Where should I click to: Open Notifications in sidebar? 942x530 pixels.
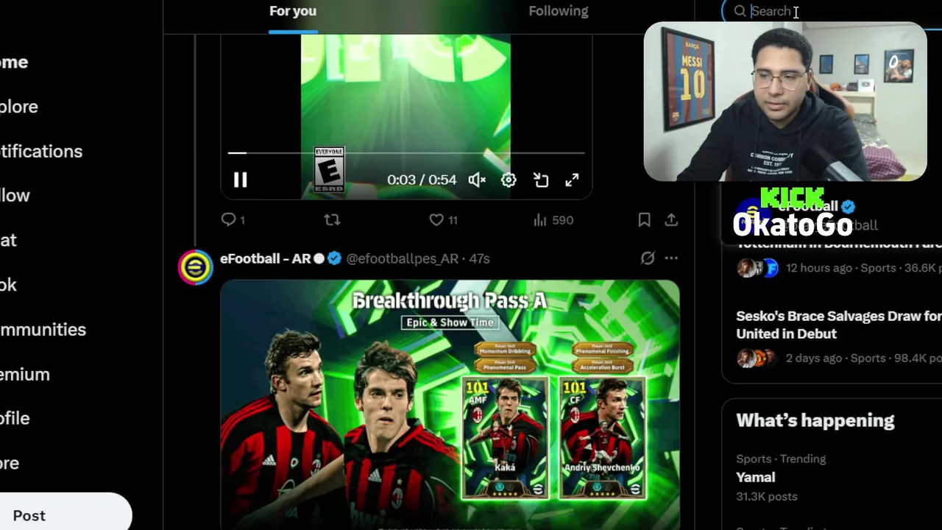pos(40,151)
